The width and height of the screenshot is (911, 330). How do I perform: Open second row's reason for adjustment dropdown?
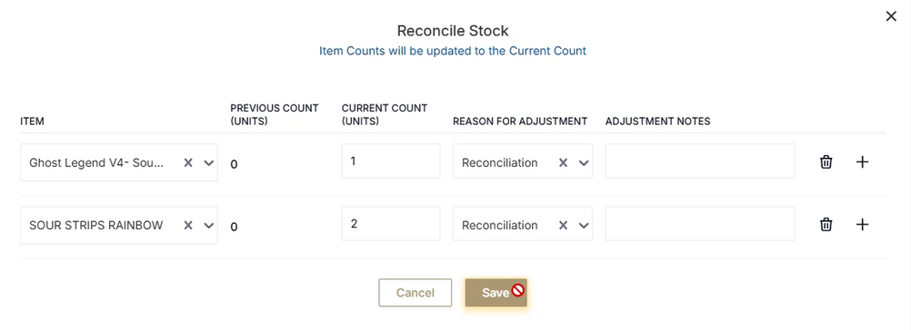(584, 225)
